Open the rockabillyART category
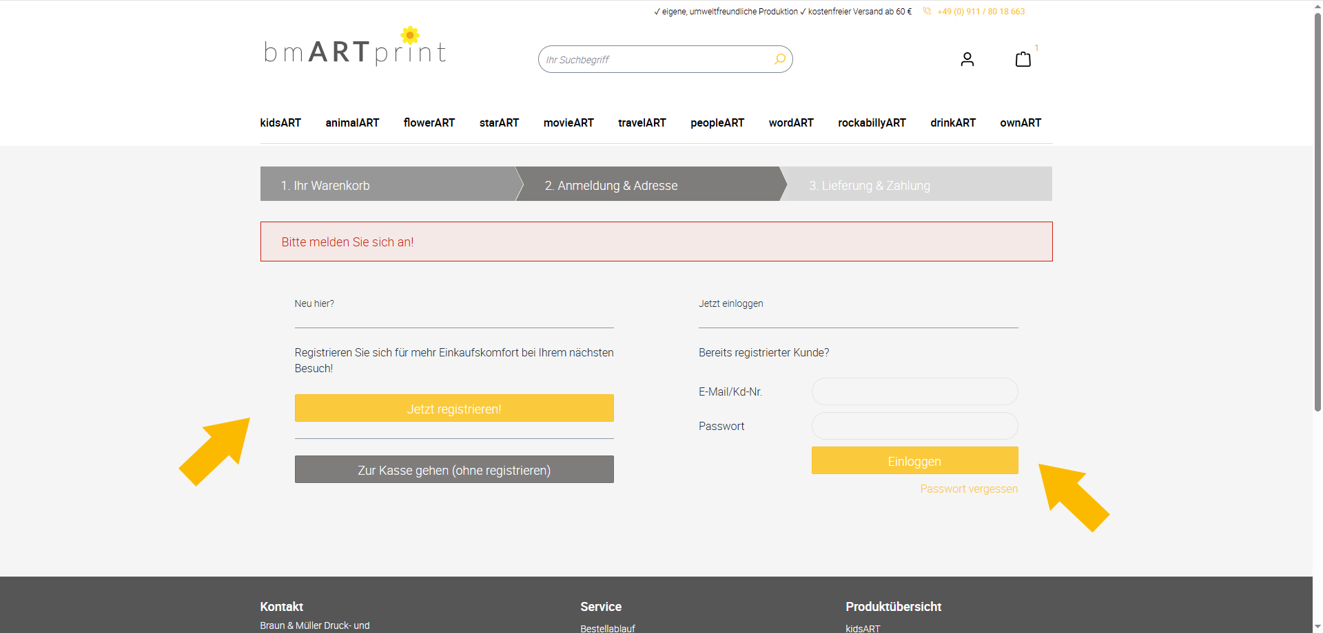 click(x=871, y=123)
